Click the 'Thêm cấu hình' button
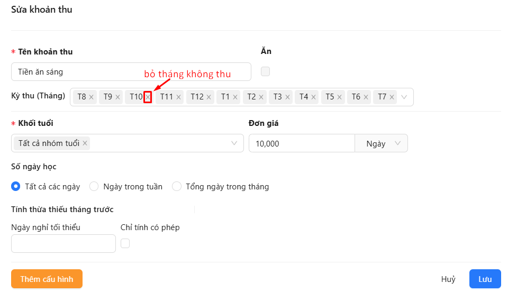 click(x=47, y=279)
